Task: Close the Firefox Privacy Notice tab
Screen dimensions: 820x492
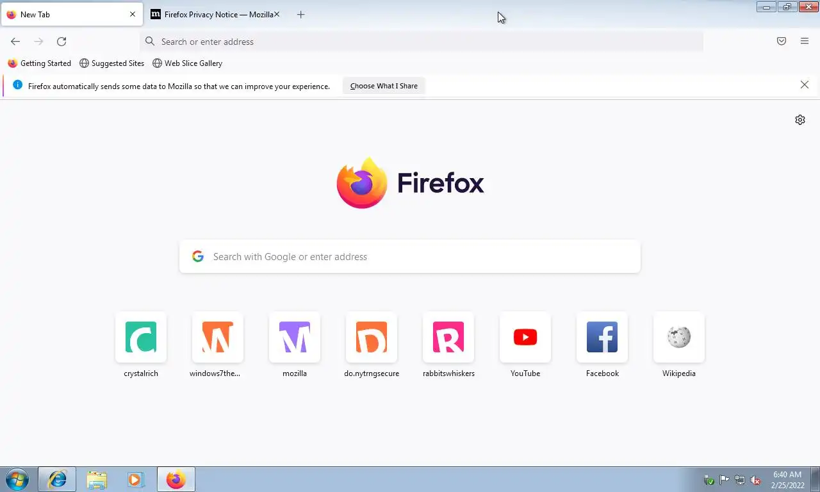Action: (277, 14)
